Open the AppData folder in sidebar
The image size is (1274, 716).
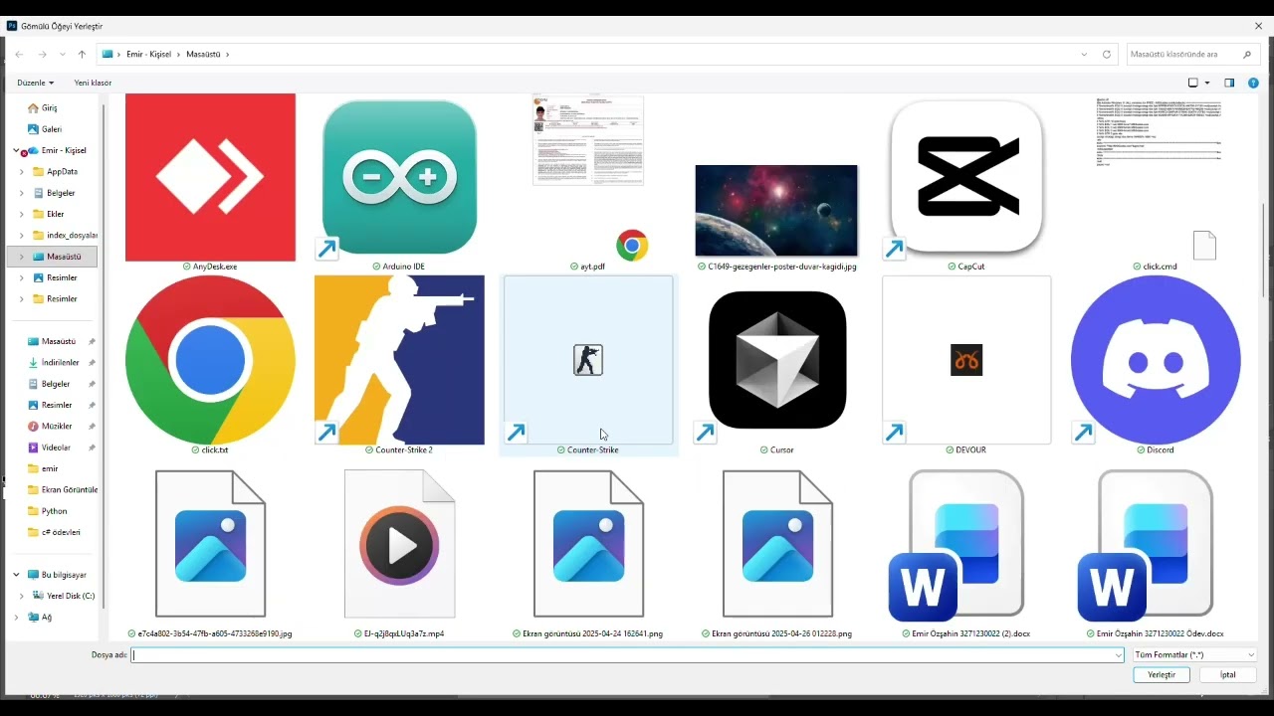click(x=62, y=171)
